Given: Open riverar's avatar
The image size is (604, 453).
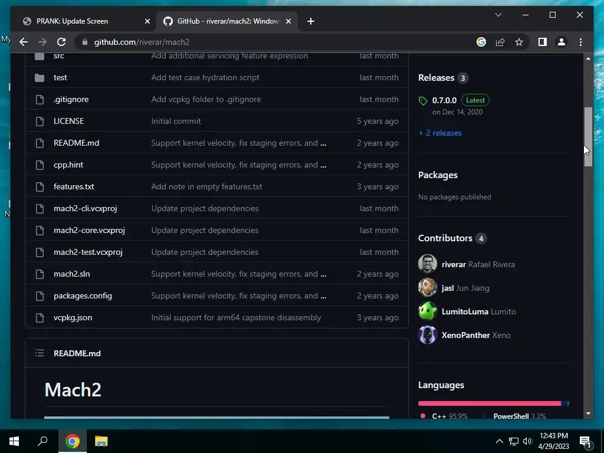Looking at the screenshot, I should point(428,264).
